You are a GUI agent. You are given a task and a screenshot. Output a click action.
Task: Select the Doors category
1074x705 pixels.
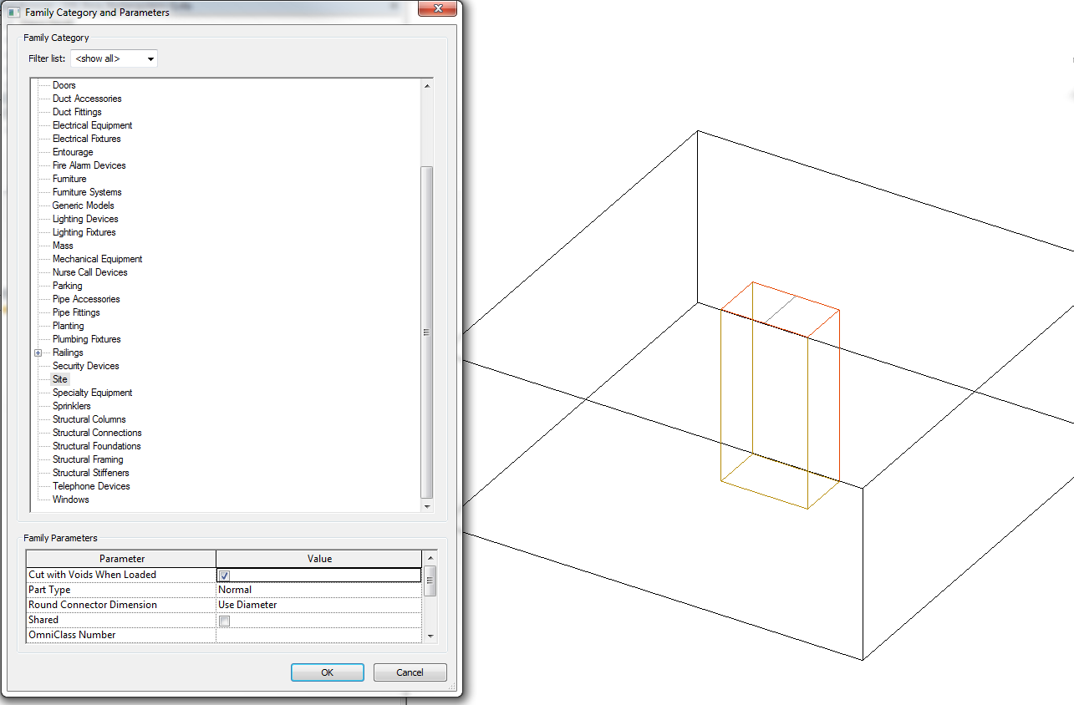64,85
